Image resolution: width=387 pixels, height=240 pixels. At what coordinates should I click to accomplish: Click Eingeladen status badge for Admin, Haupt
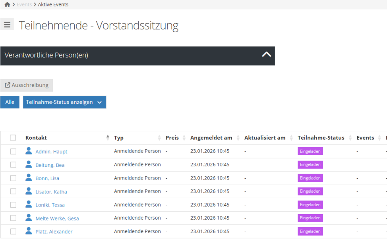tap(310, 151)
